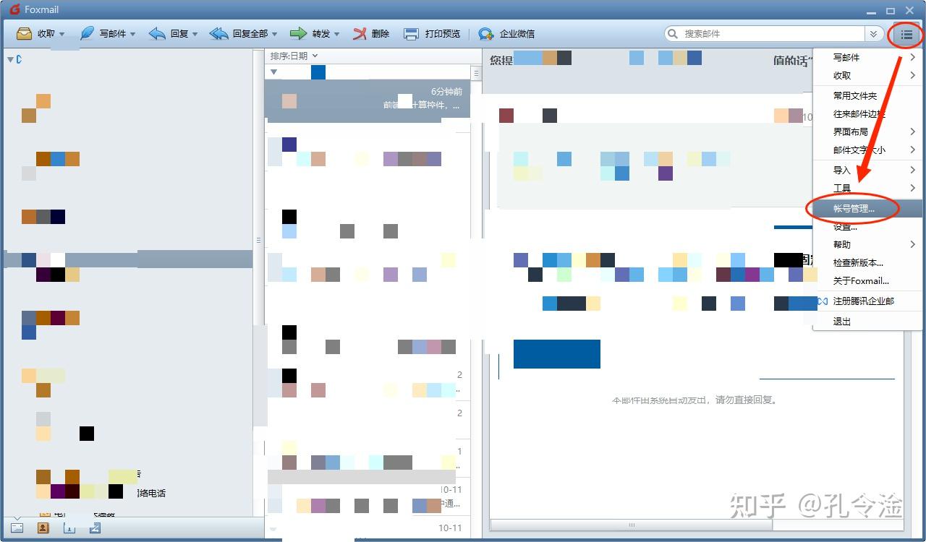Open calendar icon in bottom bar
926x542 pixels.
point(69,528)
